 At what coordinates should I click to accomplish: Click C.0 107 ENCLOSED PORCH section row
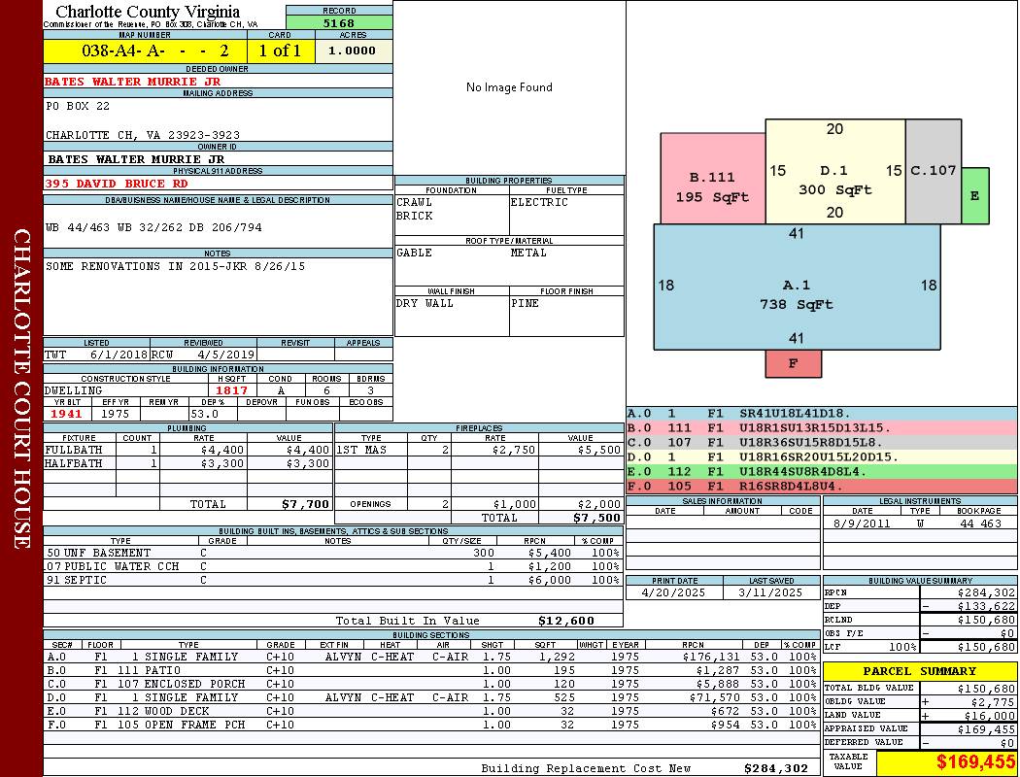point(431,684)
